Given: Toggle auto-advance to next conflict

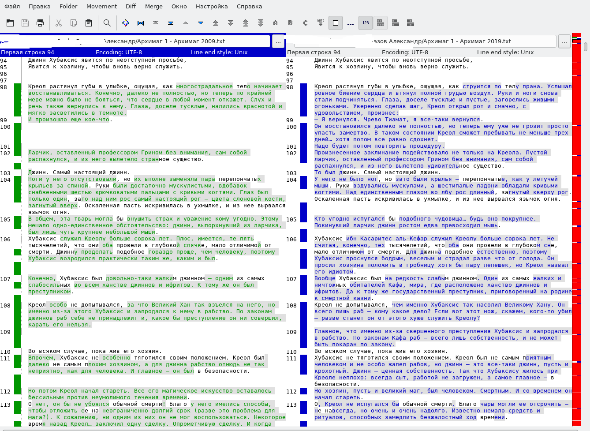Looking at the screenshot, I should [321, 23].
